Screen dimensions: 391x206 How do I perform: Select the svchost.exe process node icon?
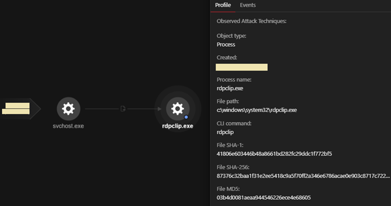click(x=69, y=109)
